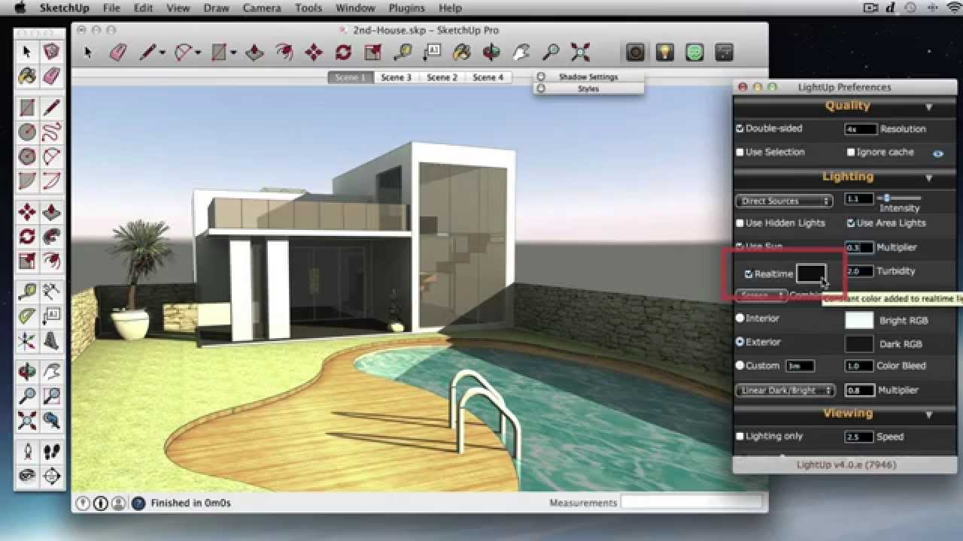Open the Rectangle shape dropdown arrow

233,53
